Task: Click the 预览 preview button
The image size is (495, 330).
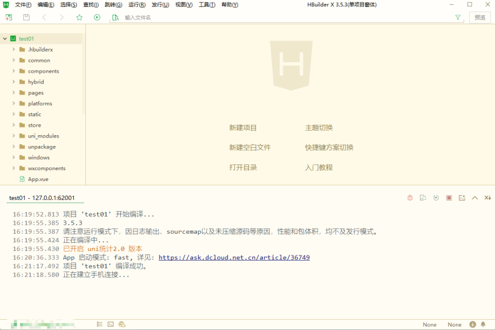Action: [x=480, y=17]
